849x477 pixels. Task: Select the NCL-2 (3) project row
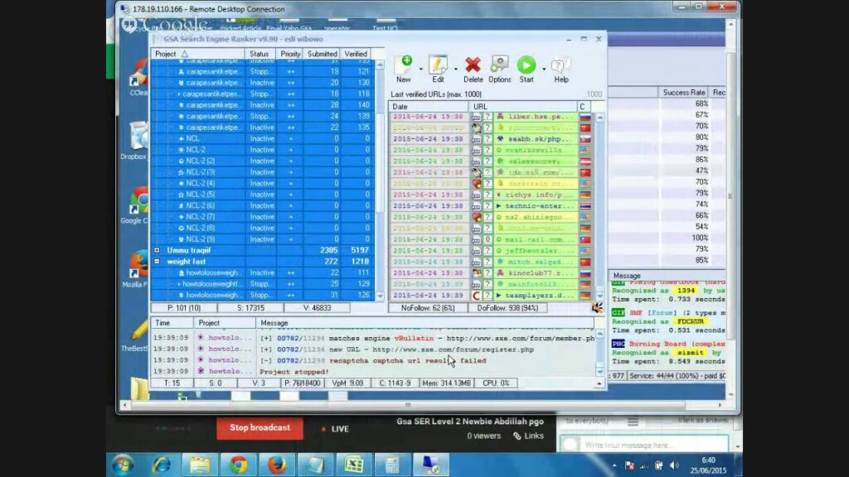click(263, 172)
